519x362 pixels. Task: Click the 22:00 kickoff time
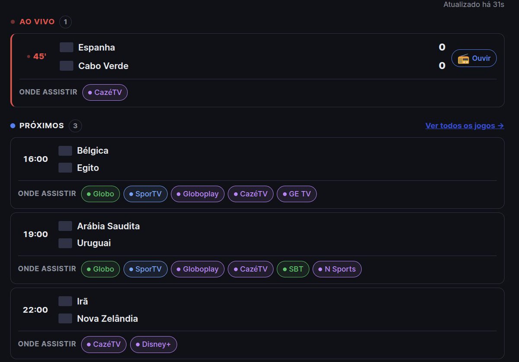pyautogui.click(x=35, y=310)
